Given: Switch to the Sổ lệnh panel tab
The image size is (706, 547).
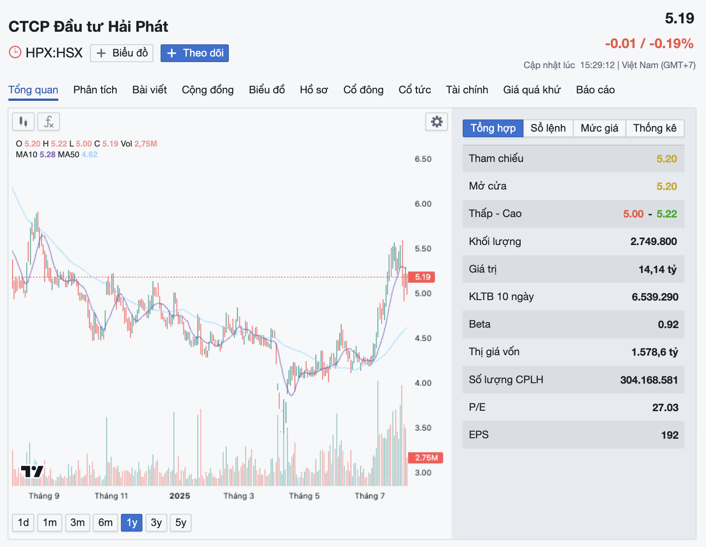Looking at the screenshot, I should (548, 128).
